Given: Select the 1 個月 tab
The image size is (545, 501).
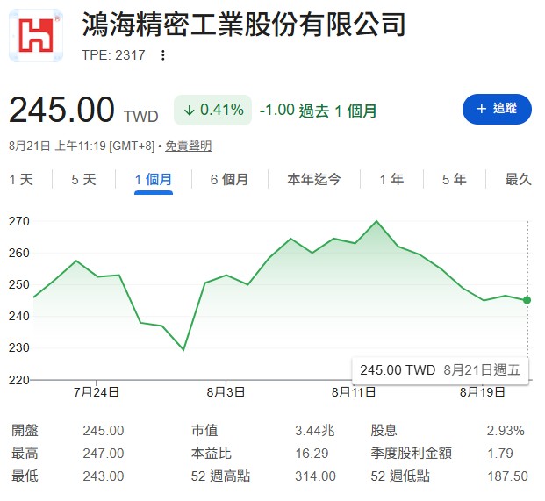Looking at the screenshot, I should (154, 180).
